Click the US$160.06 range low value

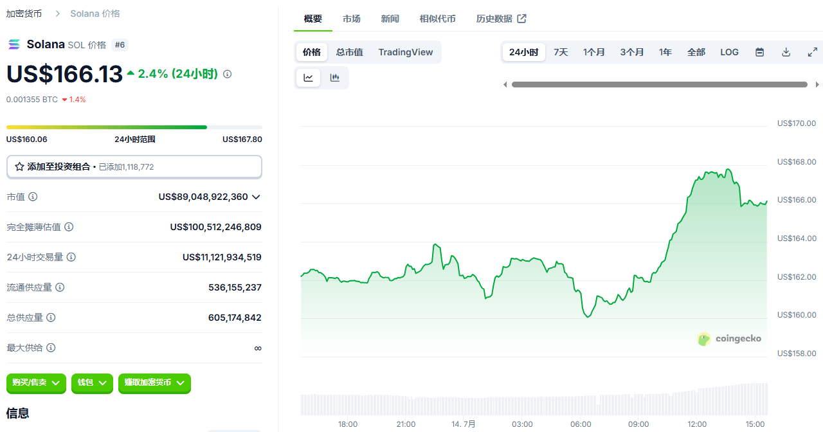point(27,139)
